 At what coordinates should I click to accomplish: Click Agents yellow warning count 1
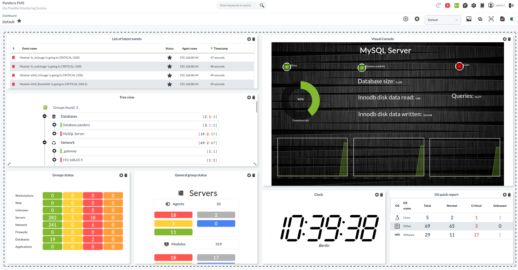point(173,223)
